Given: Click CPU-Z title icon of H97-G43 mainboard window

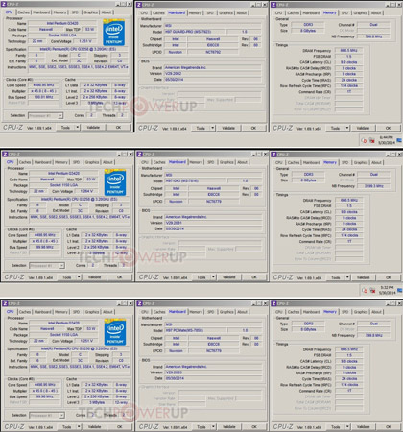Looking at the screenshot, I should (x=139, y=155).
